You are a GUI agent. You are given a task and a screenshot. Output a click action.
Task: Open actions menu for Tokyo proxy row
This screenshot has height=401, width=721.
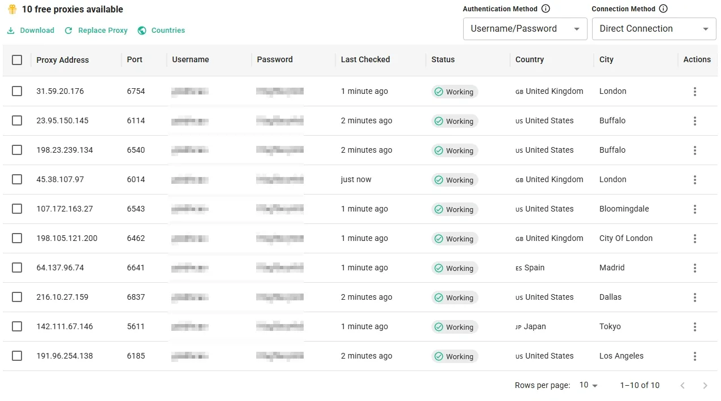(694, 327)
